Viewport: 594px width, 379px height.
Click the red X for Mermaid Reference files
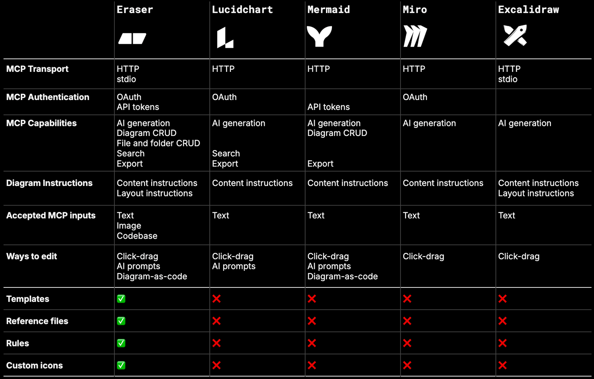(x=312, y=321)
